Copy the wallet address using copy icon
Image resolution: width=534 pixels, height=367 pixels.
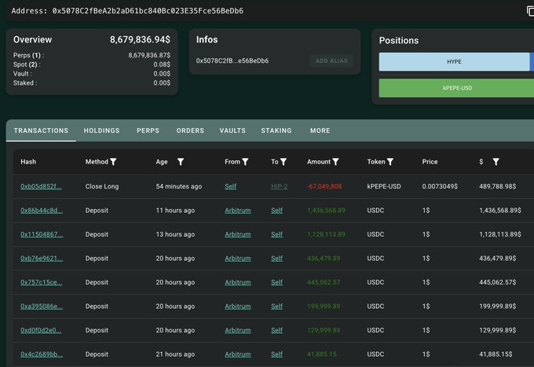tap(530, 11)
